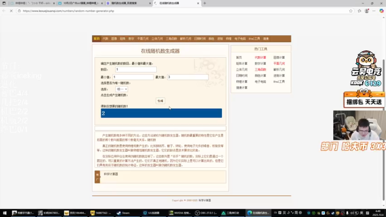Open 解析几何 in the navigation bar
The width and height of the screenshot is (386, 217).
186,39
